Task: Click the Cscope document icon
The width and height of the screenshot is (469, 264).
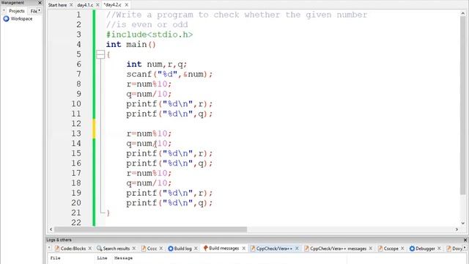Action: point(380,249)
